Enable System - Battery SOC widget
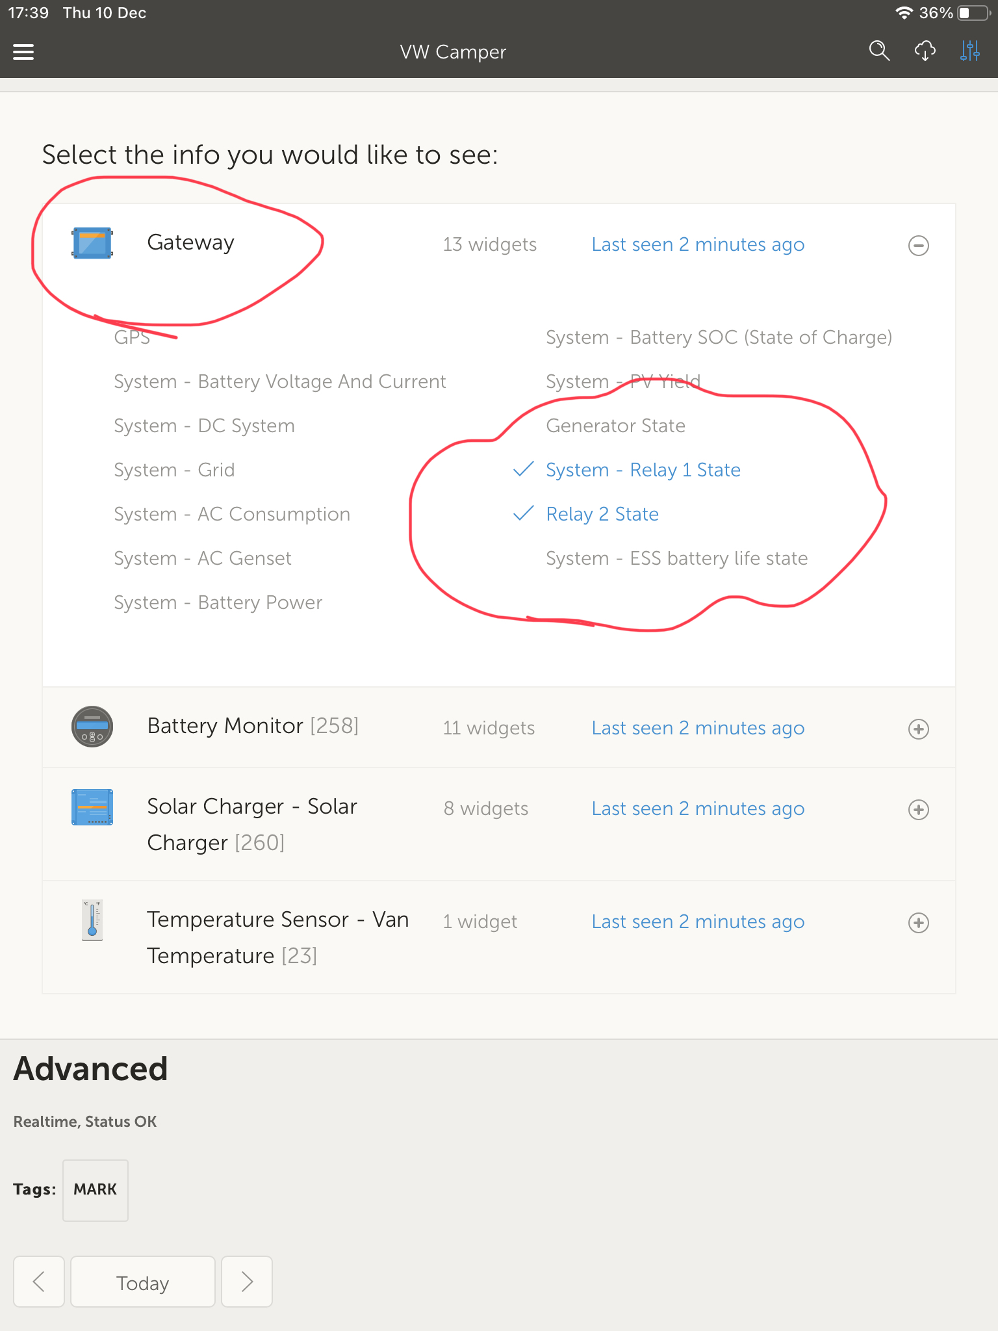 click(x=719, y=337)
